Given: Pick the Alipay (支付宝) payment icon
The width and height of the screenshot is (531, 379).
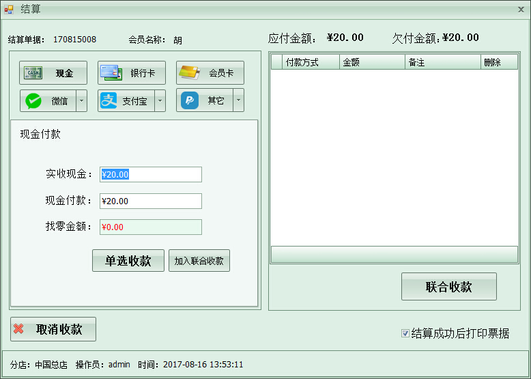Looking at the screenshot, I should click(x=109, y=101).
